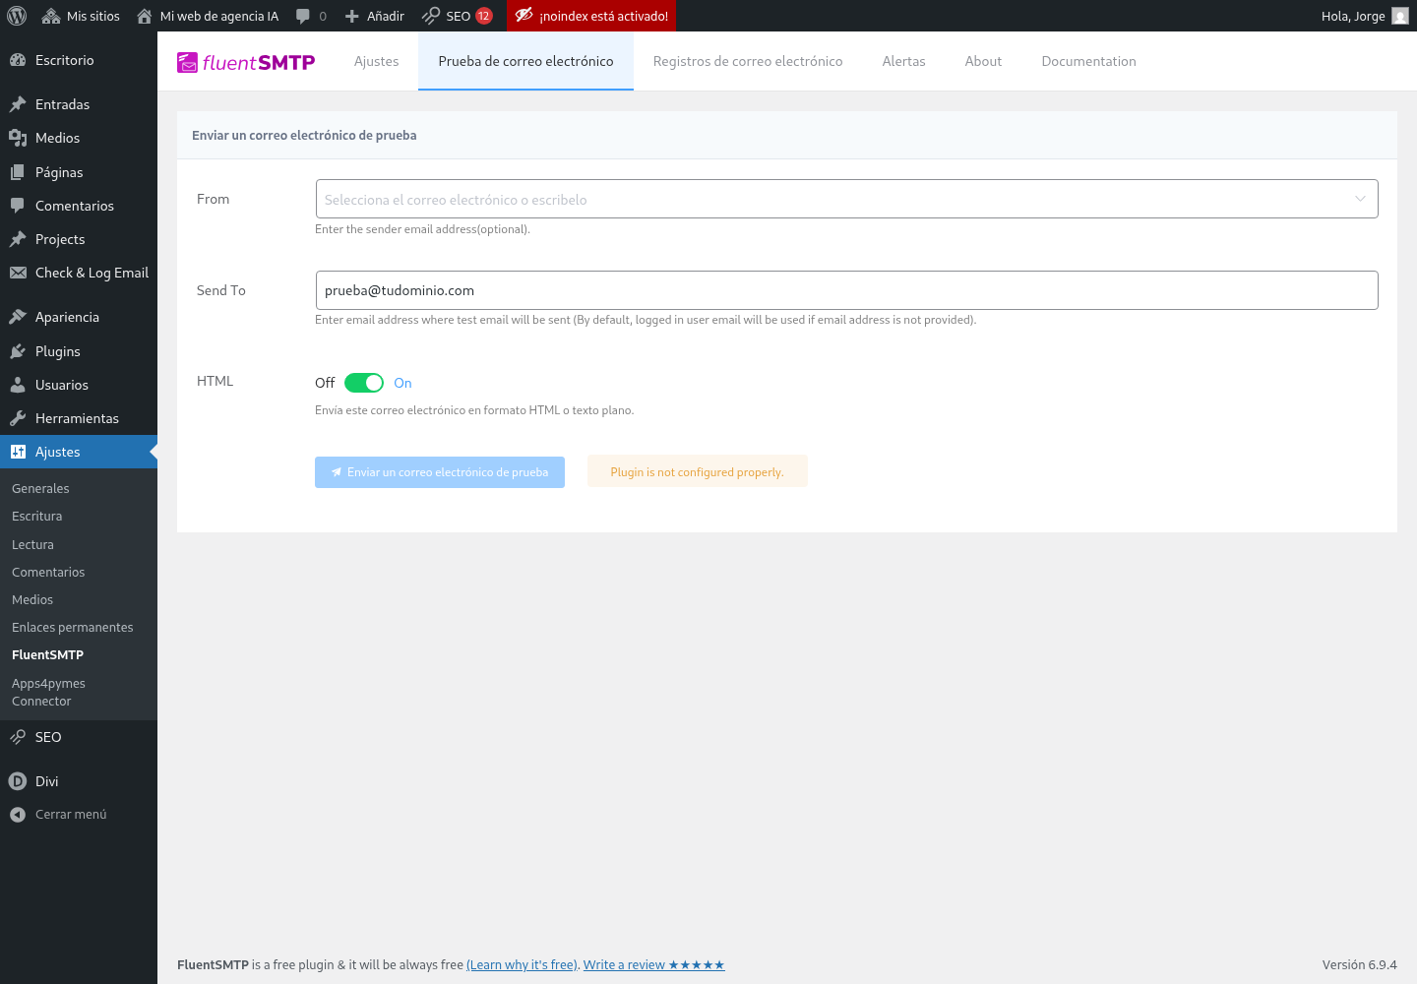Viewport: 1417px width, 984px height.
Task: Click the plus icon next to Añadir
Action: (352, 16)
